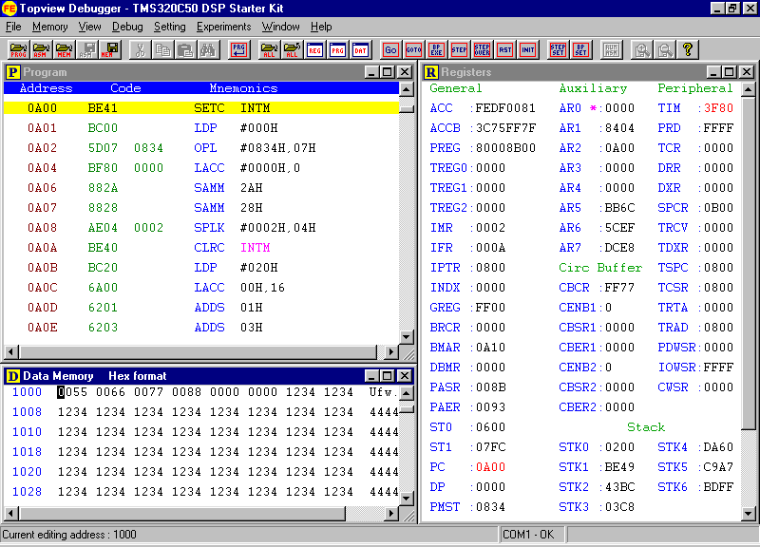
Task: Open the Setting menu
Action: 170,27
